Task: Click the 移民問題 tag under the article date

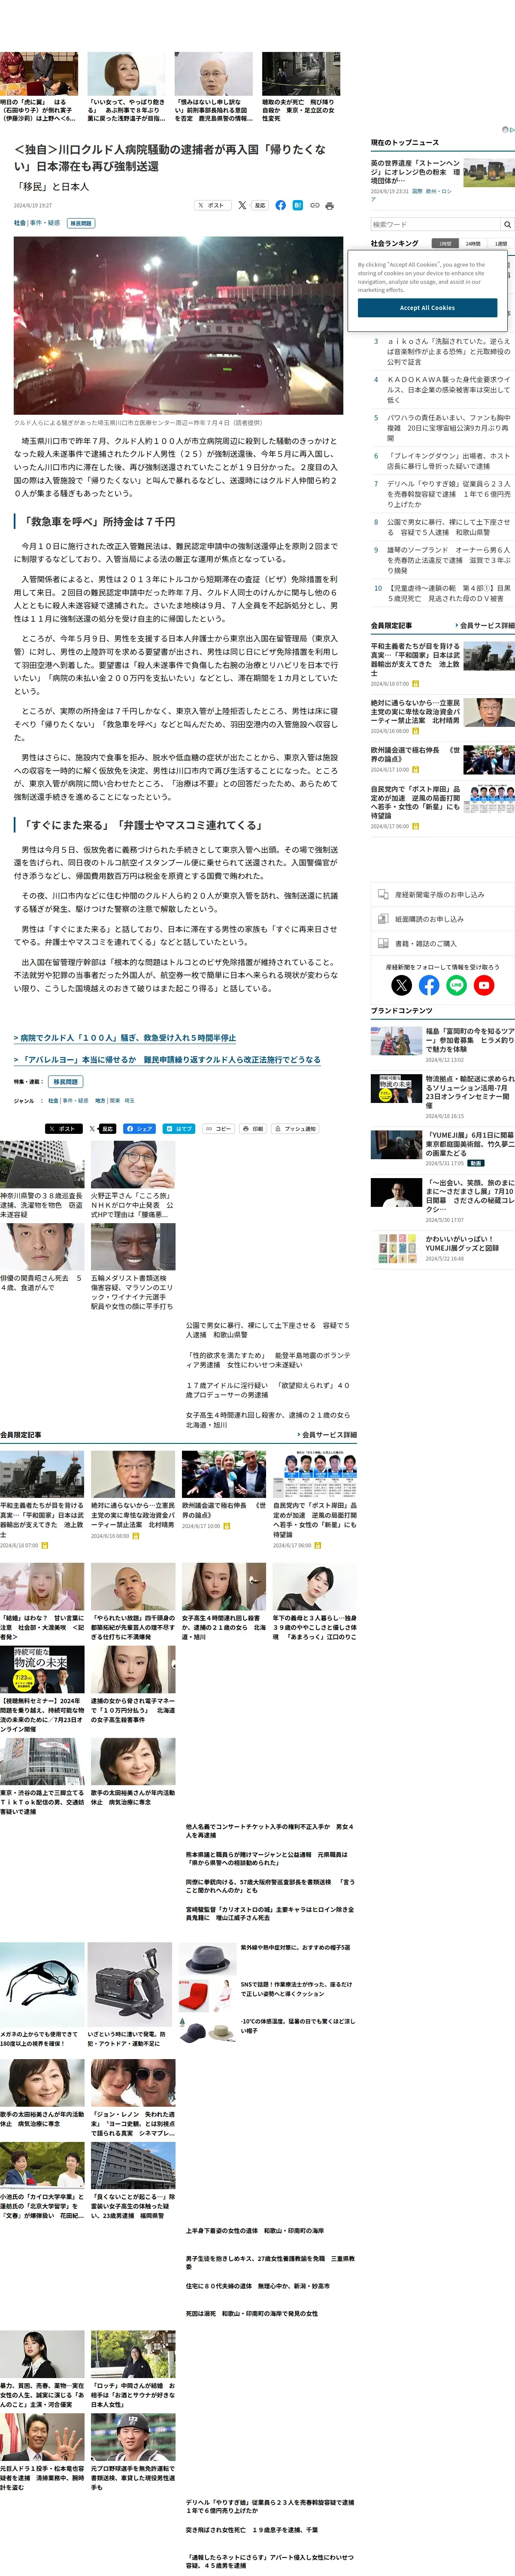Action: [x=81, y=223]
